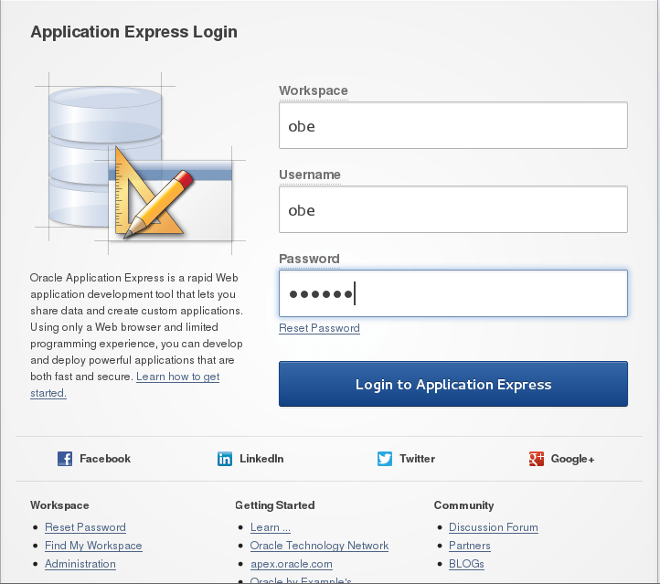Screen dimensions: 660x584
Task: Click the Twitter bird icon
Action: [x=385, y=459]
